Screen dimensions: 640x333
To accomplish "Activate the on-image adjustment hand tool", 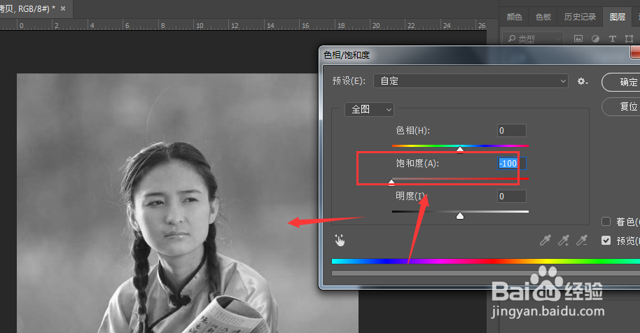I will coord(340,241).
